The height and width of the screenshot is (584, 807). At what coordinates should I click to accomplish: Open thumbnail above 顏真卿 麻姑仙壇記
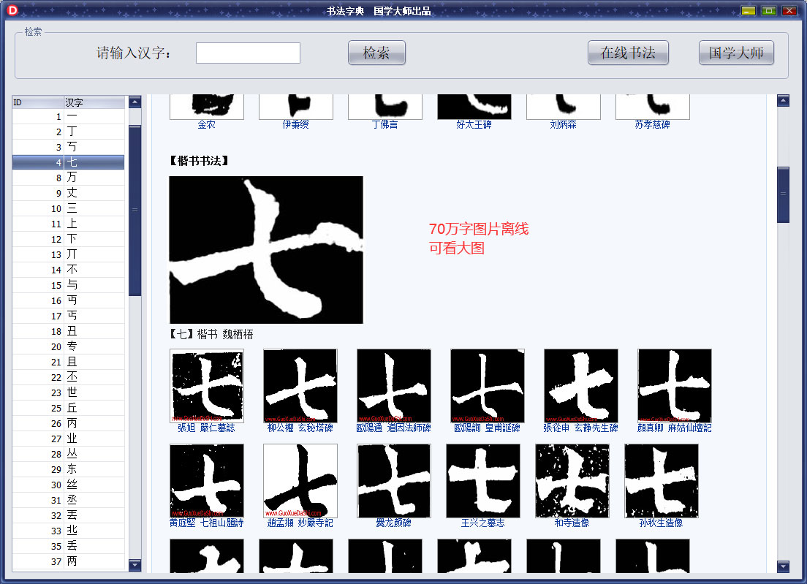675,386
